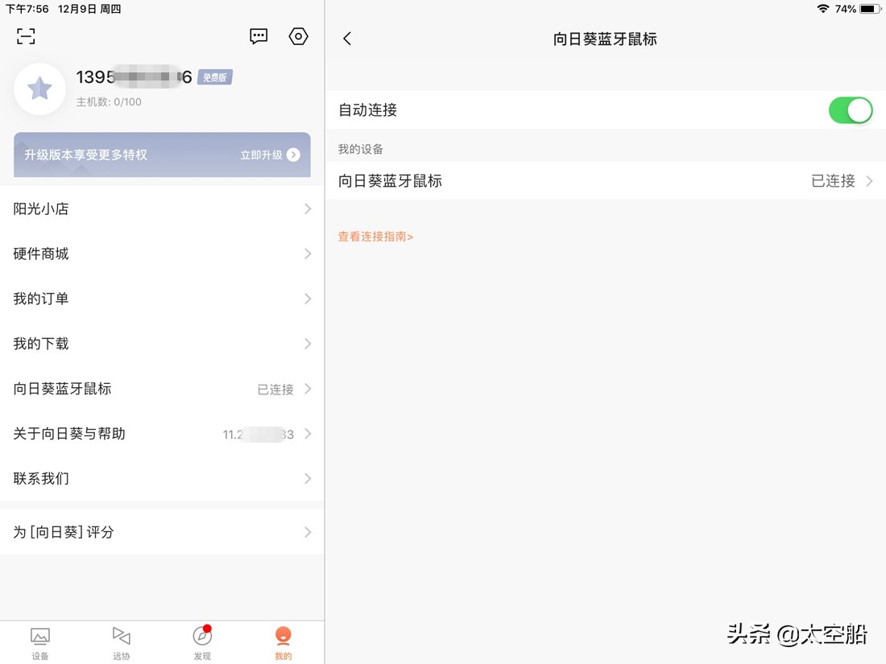Open settings hexagon icon
Image resolution: width=886 pixels, height=664 pixels.
pyautogui.click(x=298, y=37)
